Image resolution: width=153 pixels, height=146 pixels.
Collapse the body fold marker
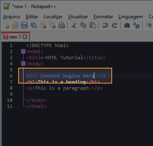click(23, 64)
